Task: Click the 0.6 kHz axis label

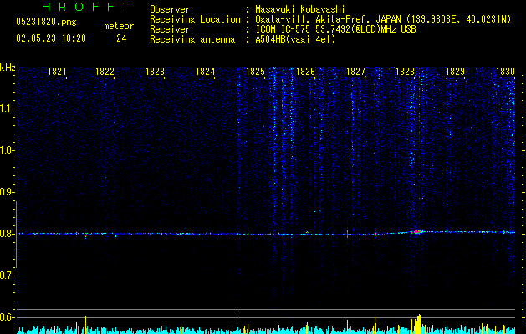Action: (x=6, y=317)
